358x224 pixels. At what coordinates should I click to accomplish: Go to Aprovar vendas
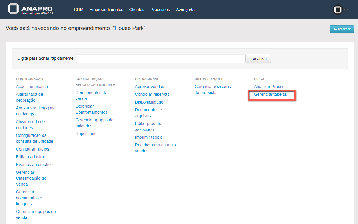point(149,87)
